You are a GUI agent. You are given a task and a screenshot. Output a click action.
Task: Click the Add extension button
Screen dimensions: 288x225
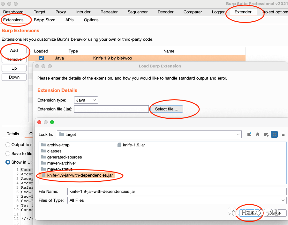tap(14, 50)
